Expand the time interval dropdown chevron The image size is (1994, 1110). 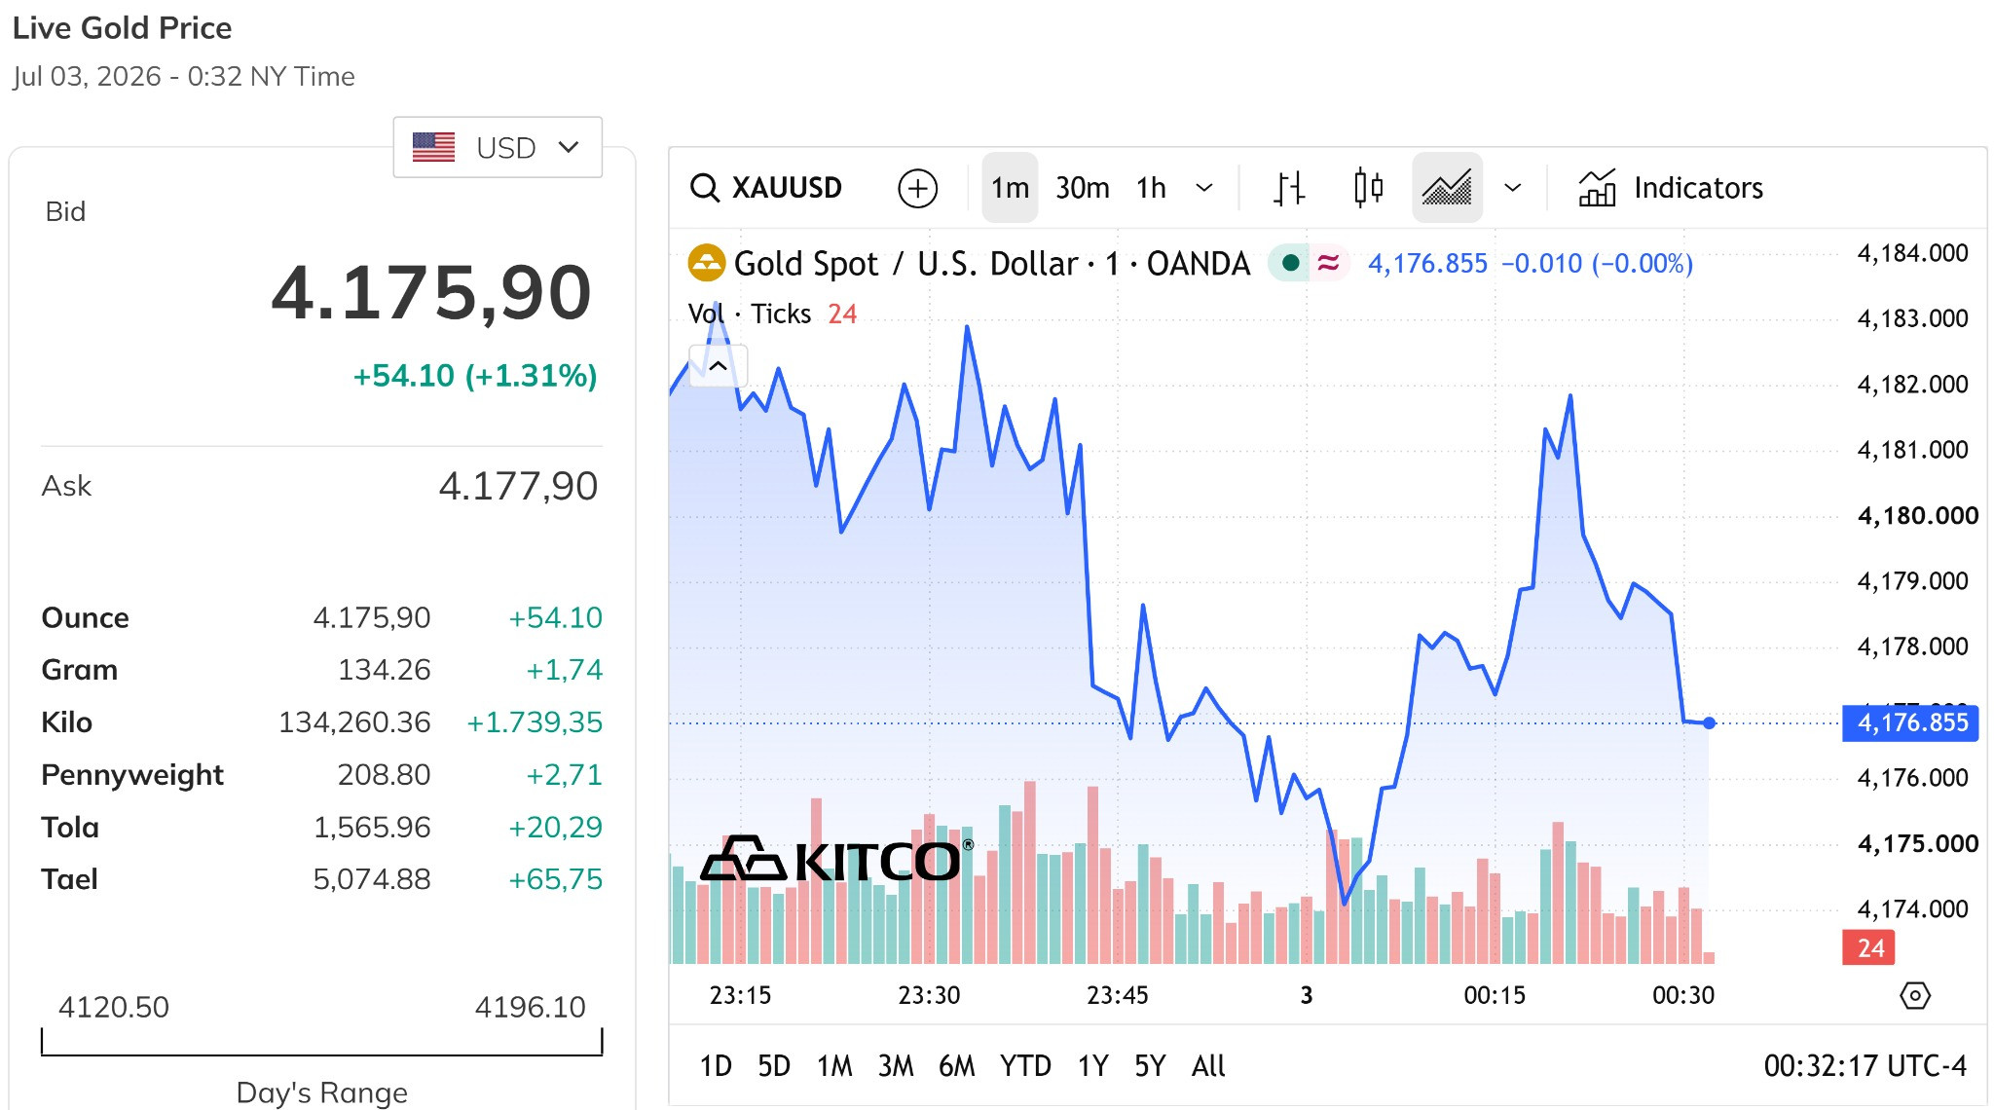(1204, 187)
